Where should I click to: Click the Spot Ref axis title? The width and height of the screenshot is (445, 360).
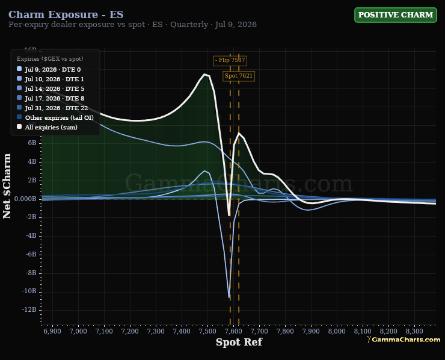point(239,342)
